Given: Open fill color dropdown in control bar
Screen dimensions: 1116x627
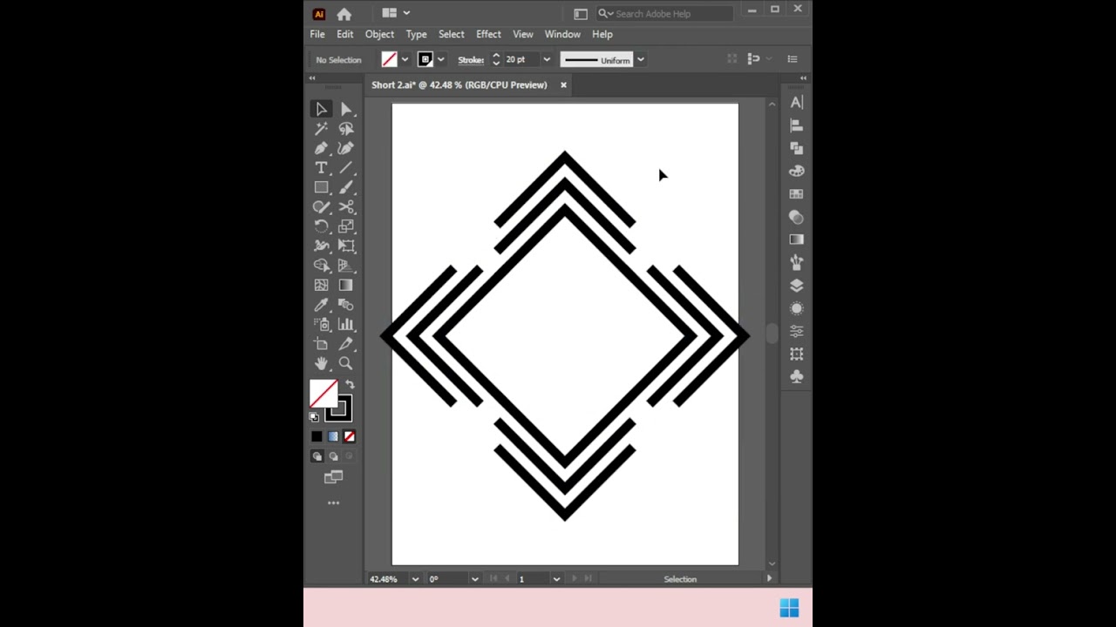Looking at the screenshot, I should (405, 60).
